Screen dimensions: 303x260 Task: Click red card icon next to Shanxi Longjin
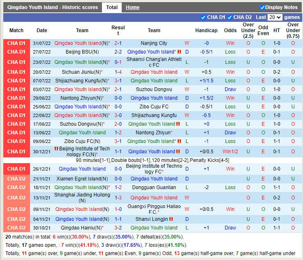pos(171,219)
